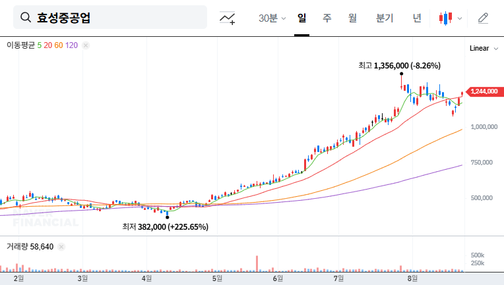This screenshot has height=285, width=504.
Task: Click the 500k volume axis label
Action: [x=478, y=255]
